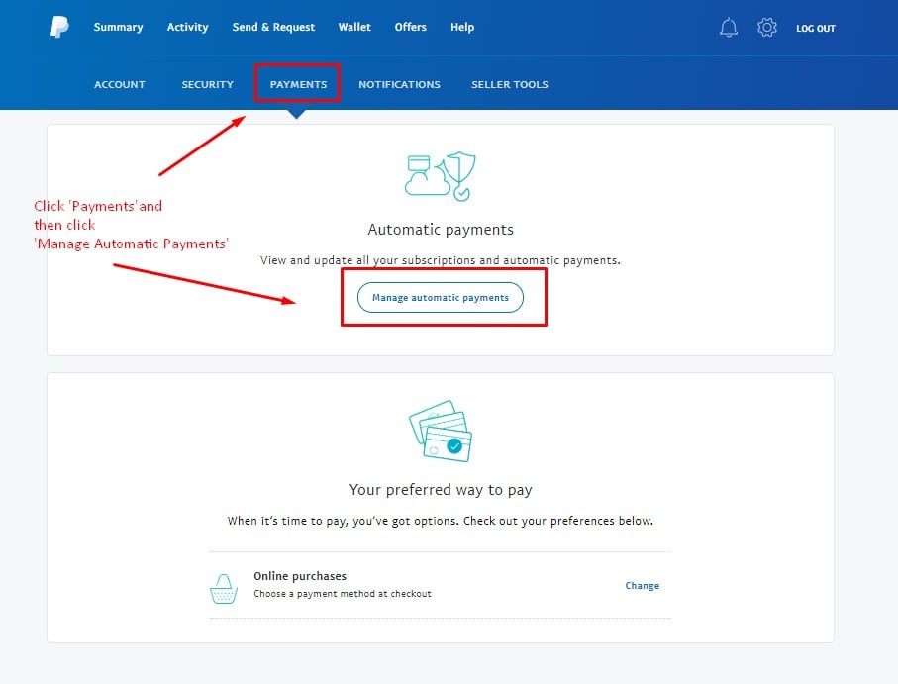Image resolution: width=898 pixels, height=684 pixels.
Task: Select the PAYMENTS tab
Action: [x=298, y=85]
